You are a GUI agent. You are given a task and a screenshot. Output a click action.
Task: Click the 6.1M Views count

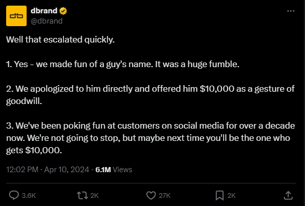(x=114, y=170)
